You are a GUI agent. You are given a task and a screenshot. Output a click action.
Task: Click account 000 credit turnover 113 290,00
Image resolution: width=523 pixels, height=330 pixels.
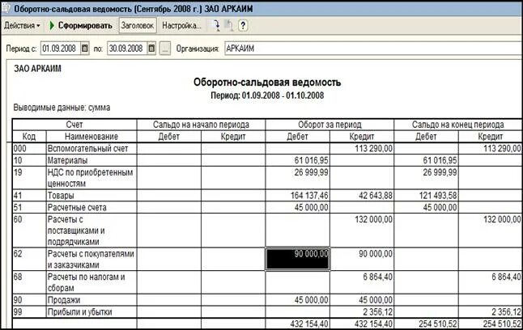tap(362, 148)
